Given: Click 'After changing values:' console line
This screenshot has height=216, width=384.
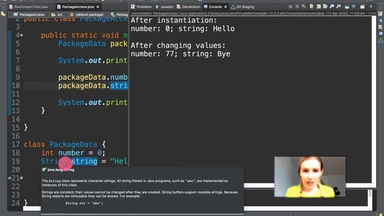Looking at the screenshot, I should tap(178, 46).
